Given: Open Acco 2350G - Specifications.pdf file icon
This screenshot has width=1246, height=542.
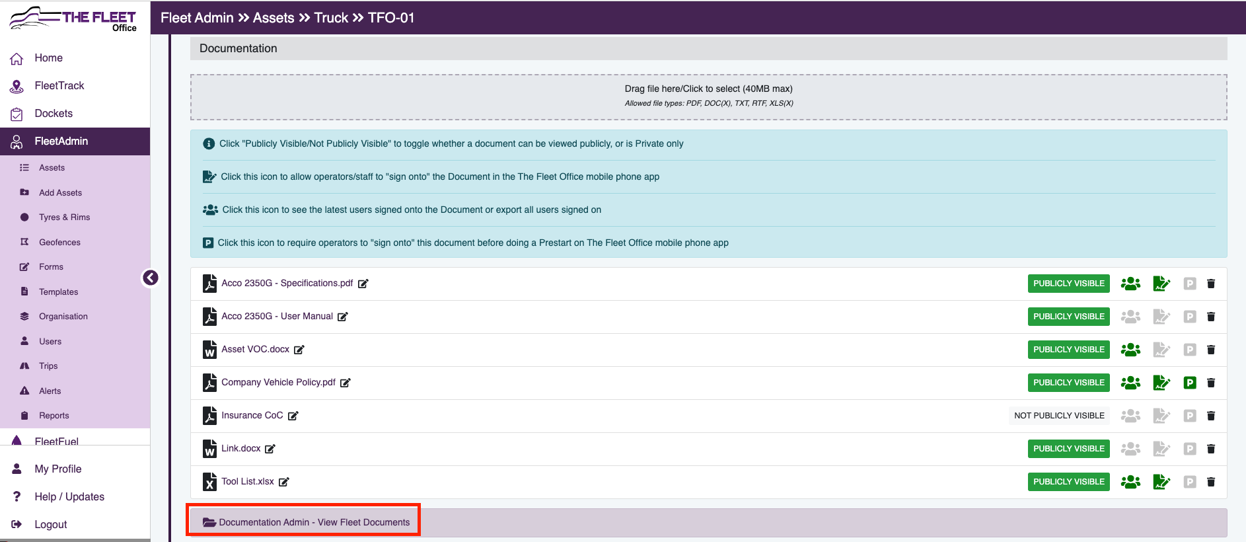Looking at the screenshot, I should (x=209, y=284).
